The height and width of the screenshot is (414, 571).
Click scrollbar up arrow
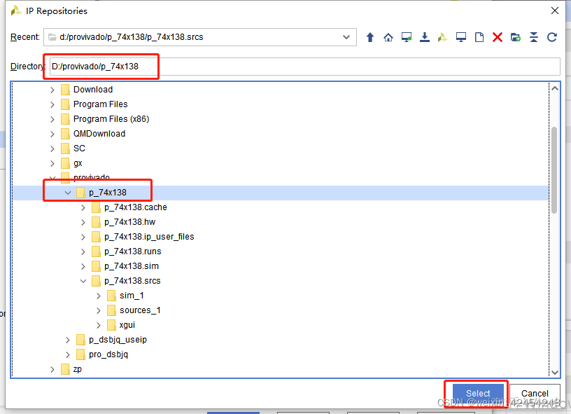(x=555, y=88)
